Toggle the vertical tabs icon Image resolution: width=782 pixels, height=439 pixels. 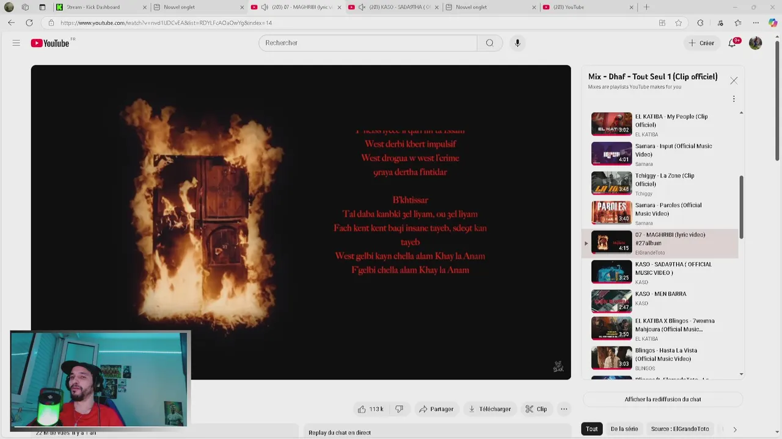tap(42, 7)
